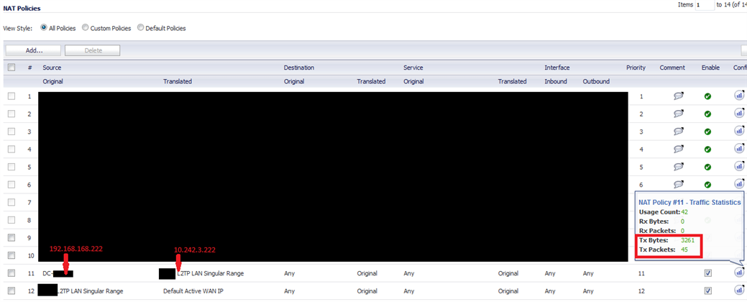Screen dimensions: 747x302
Task: Click priority value 11 in row 11
Action: pos(641,273)
